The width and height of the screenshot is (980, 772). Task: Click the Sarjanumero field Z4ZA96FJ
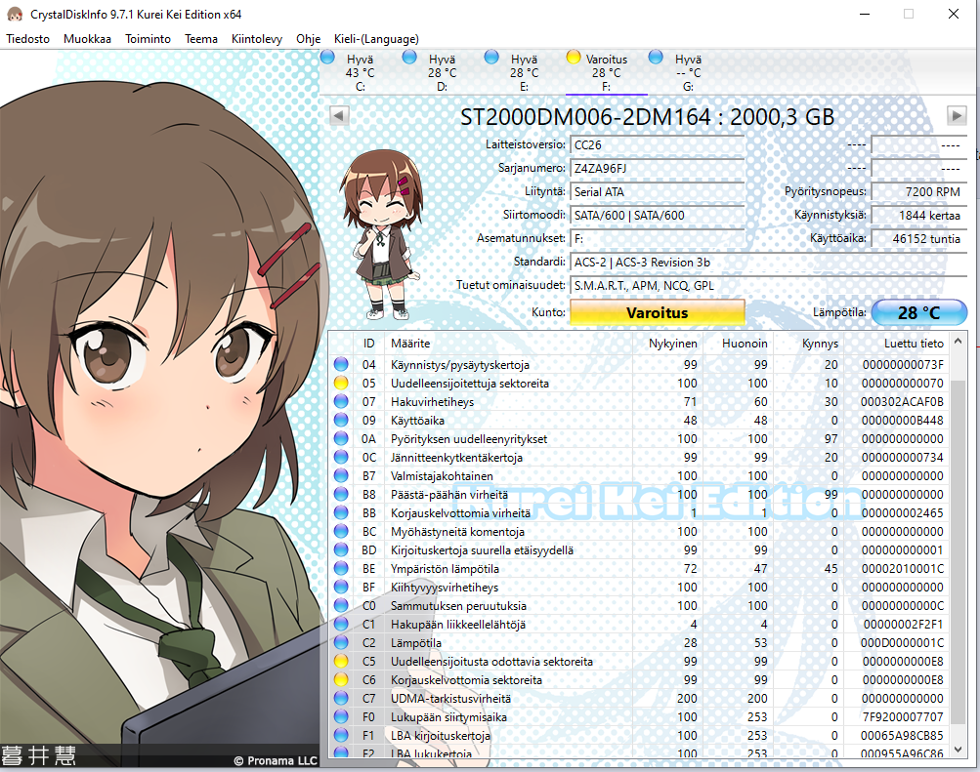click(x=657, y=169)
